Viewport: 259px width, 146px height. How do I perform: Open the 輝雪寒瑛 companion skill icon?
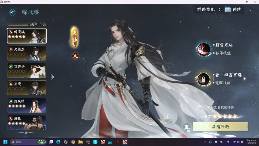[204, 49]
